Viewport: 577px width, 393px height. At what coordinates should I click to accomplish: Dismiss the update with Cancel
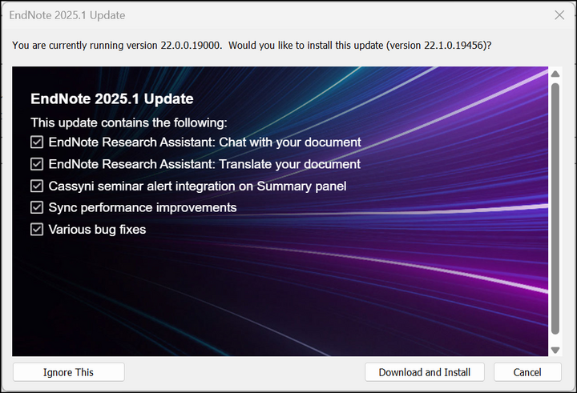pos(527,372)
